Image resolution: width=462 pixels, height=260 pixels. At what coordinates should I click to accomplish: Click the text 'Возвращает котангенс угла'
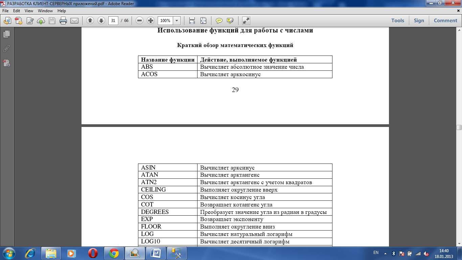point(236,204)
